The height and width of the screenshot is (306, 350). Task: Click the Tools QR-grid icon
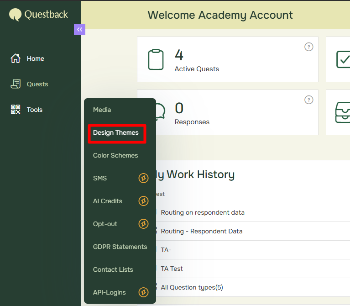(x=16, y=110)
